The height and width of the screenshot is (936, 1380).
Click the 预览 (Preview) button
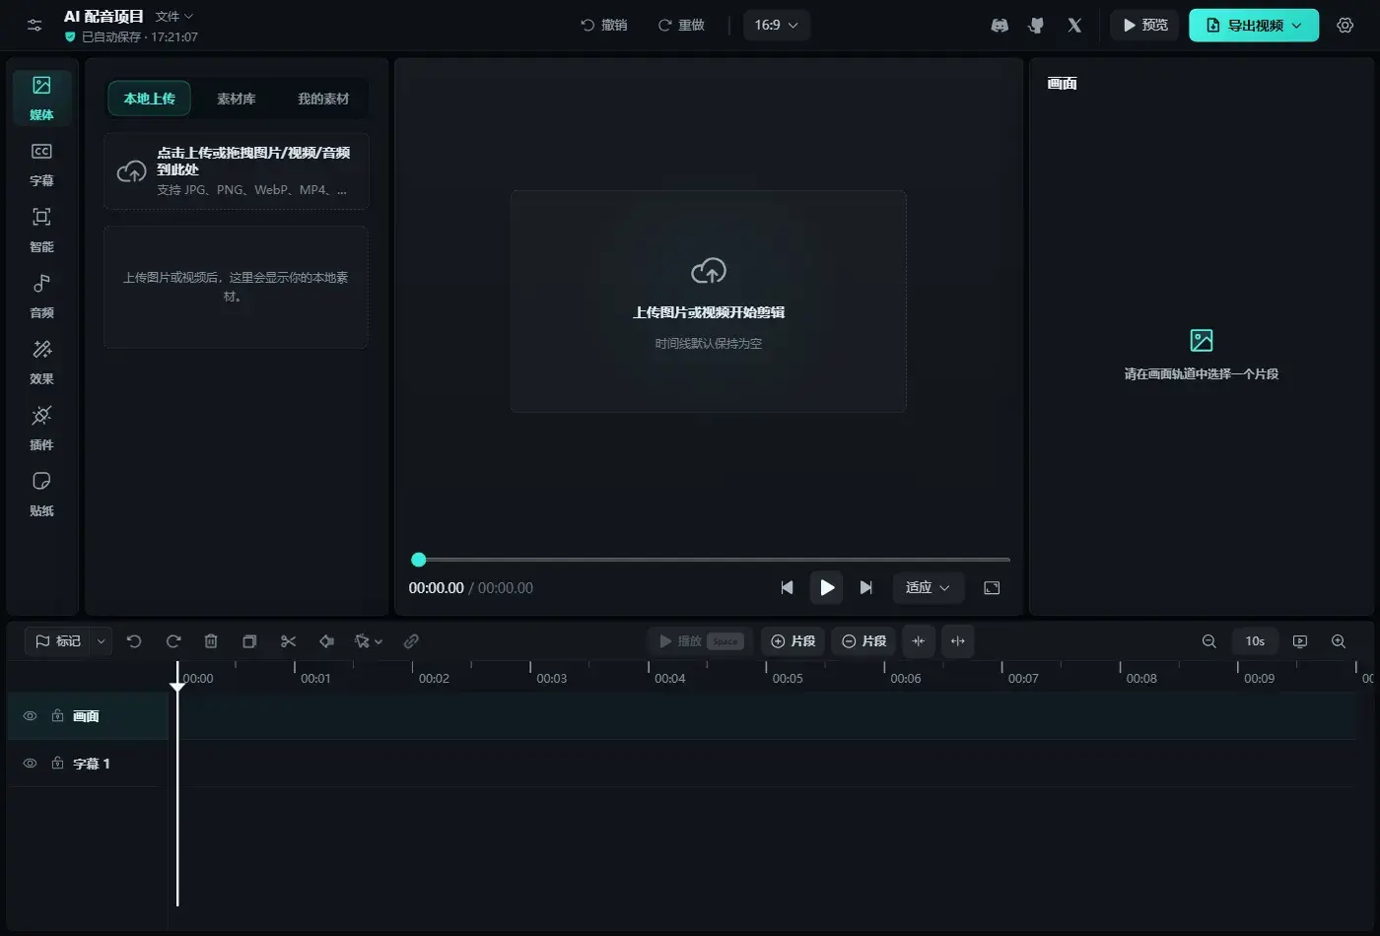1145,26
